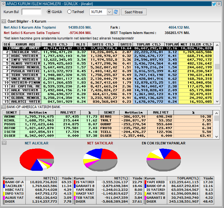Select the ALNUS YATIRIM row
224x208 pixels.
click(108, 64)
